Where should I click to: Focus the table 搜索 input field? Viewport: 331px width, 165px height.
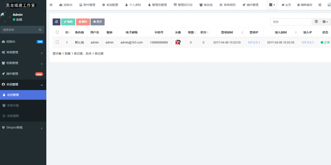click(x=290, y=22)
